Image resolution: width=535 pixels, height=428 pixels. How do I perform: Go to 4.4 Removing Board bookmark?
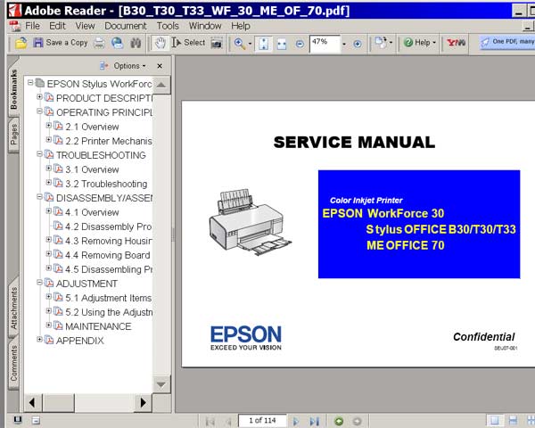108,255
